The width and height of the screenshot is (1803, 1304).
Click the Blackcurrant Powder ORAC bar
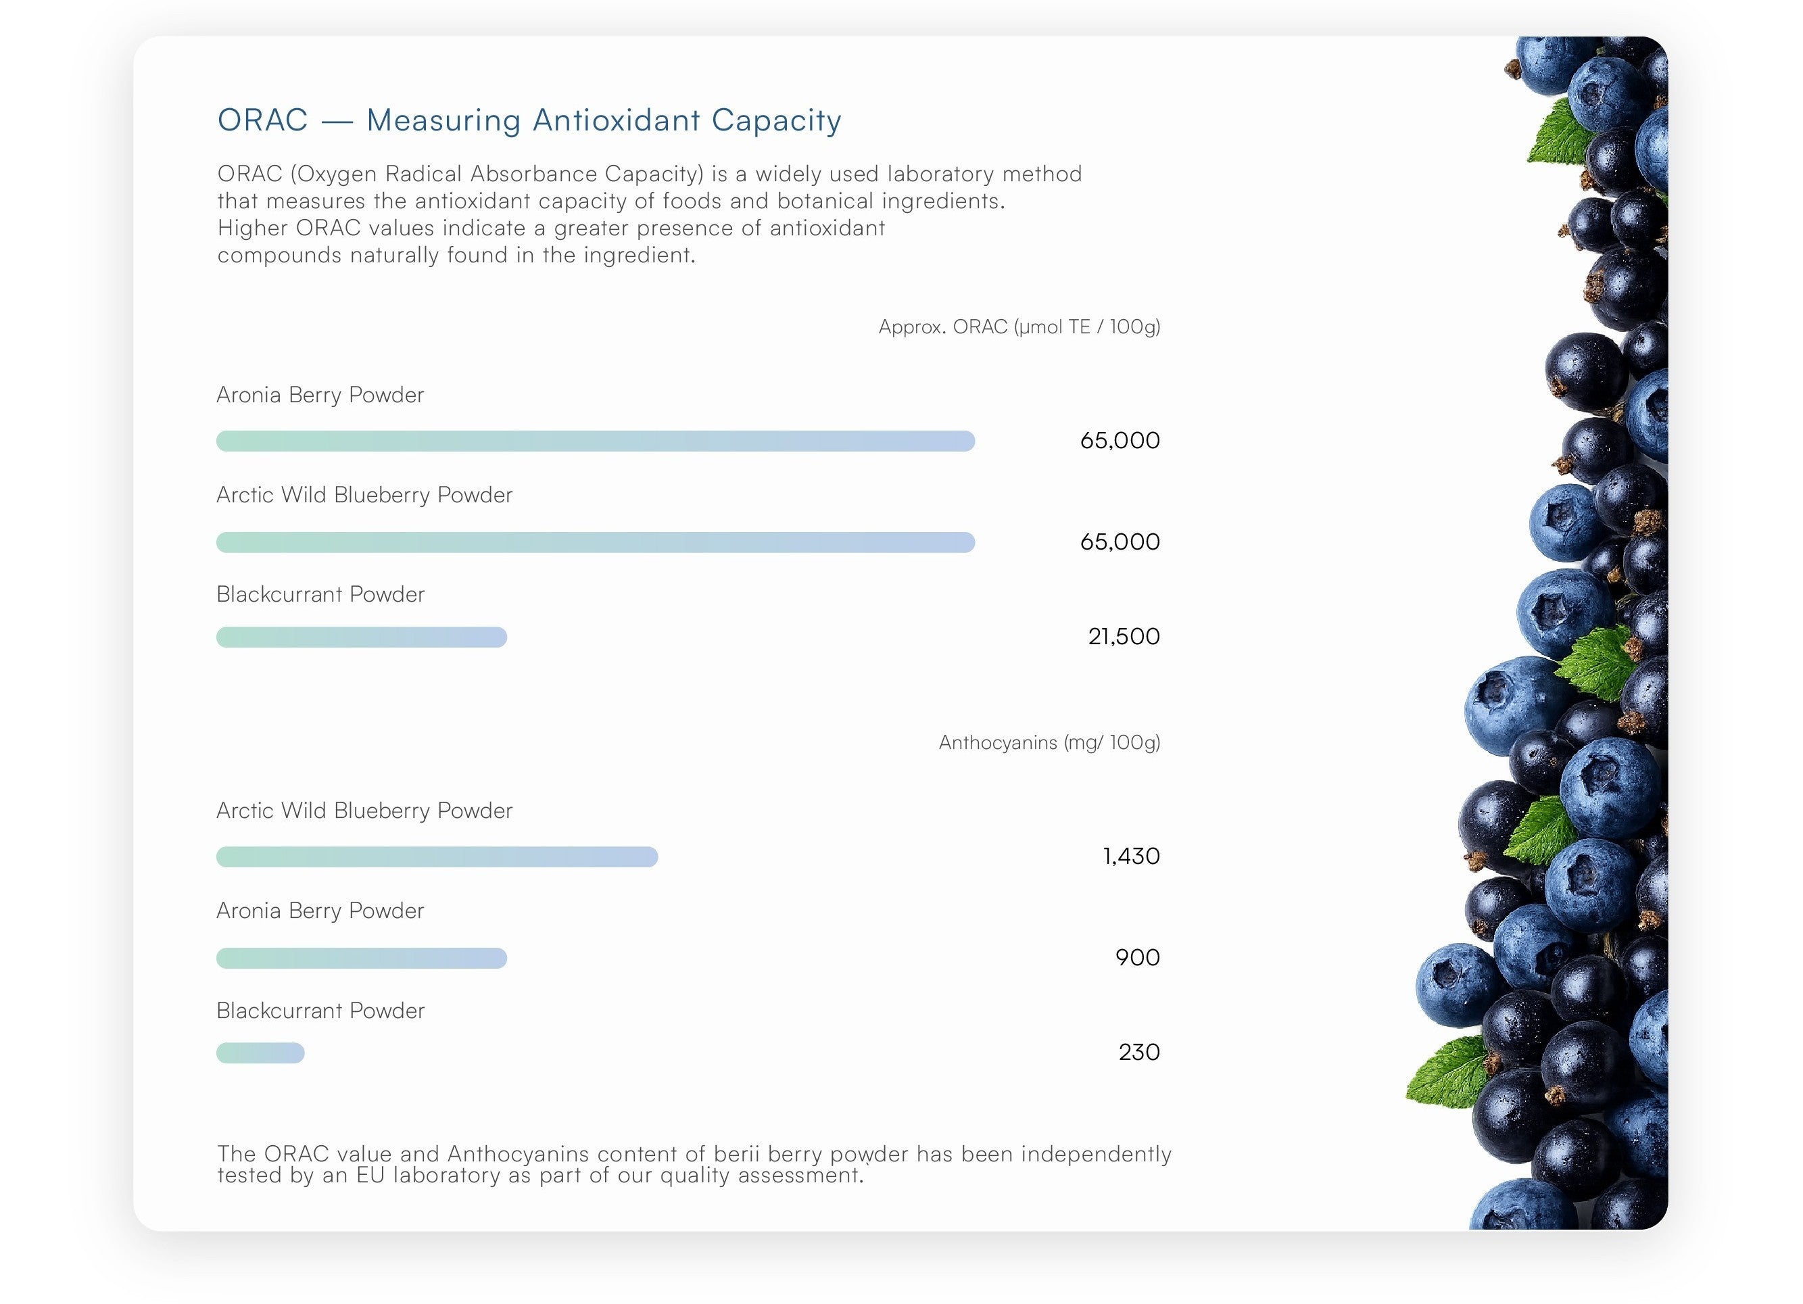[361, 637]
